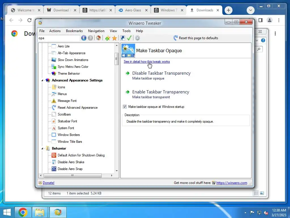Select the Menus tree entry
The image size is (290, 218).
click(x=62, y=94)
